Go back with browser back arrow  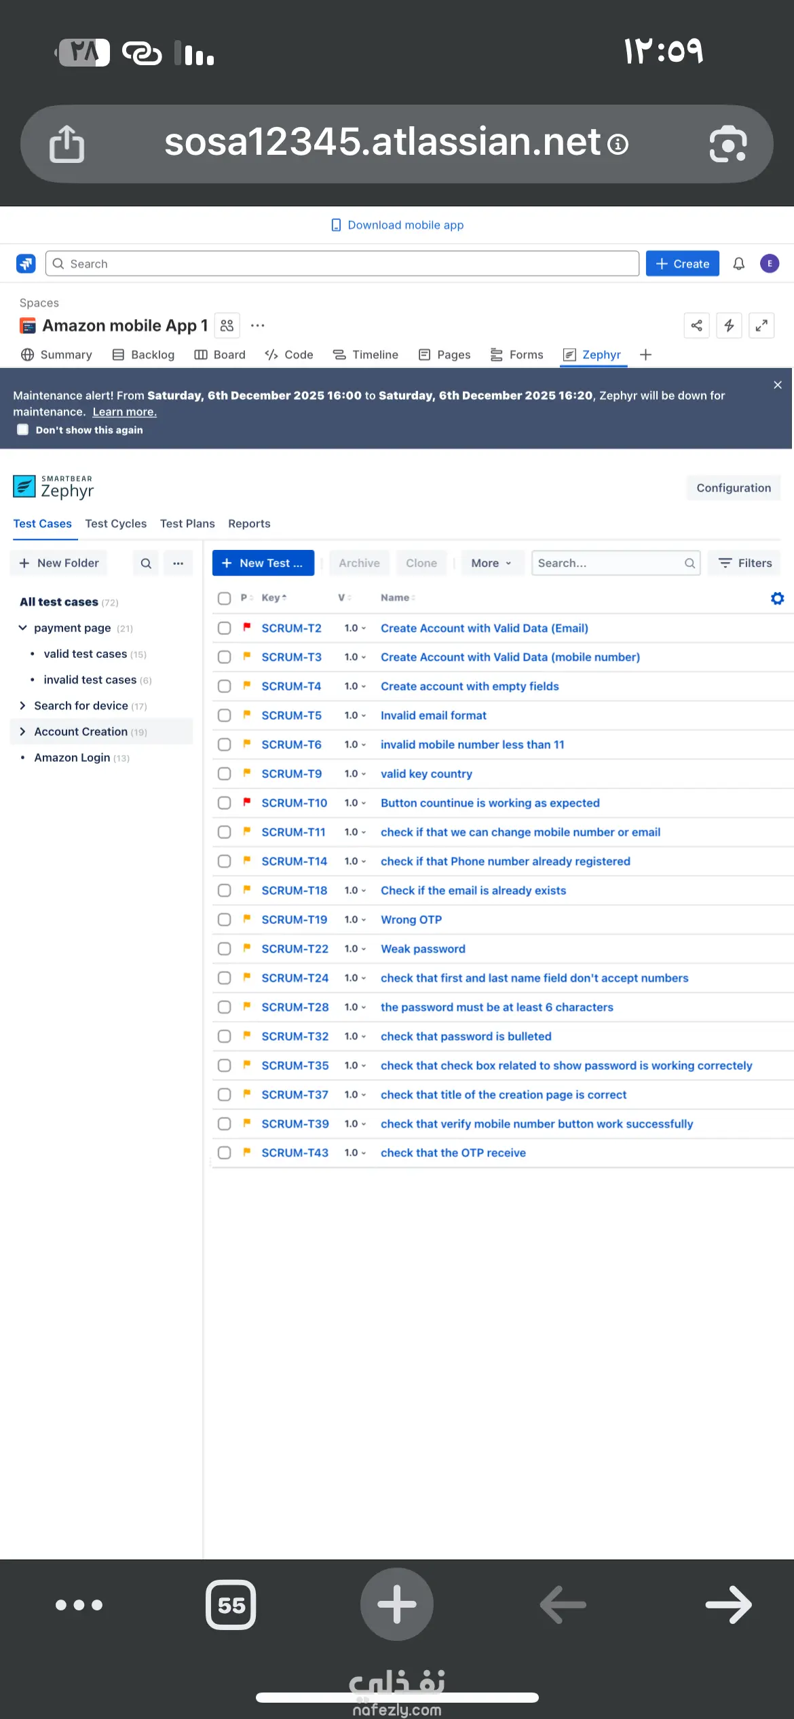point(563,1605)
